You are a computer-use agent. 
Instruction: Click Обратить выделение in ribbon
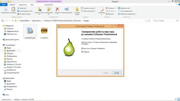[127, 14]
